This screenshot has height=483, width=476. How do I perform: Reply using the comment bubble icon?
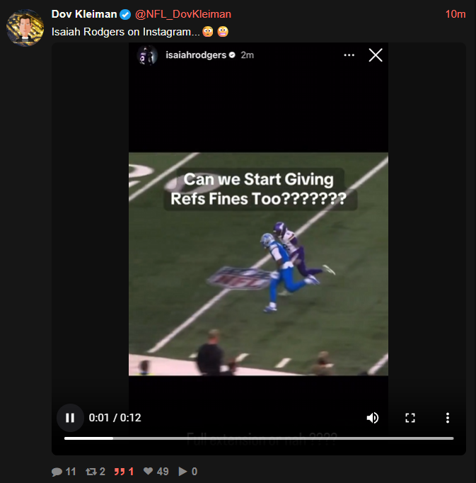click(x=57, y=472)
